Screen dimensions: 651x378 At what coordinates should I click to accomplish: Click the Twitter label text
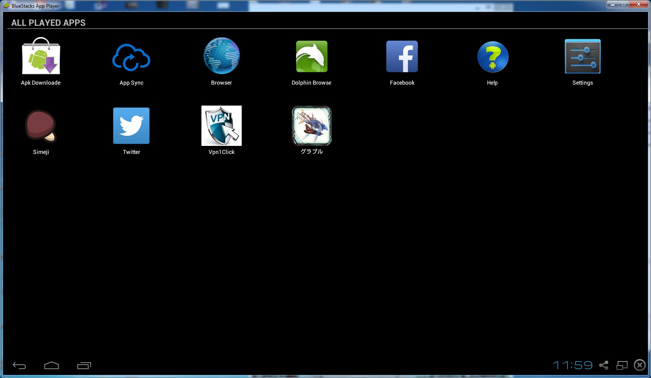(x=131, y=152)
